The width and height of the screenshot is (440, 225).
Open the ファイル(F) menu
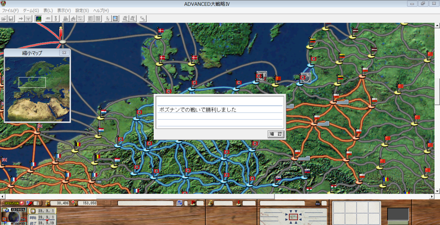[11, 11]
